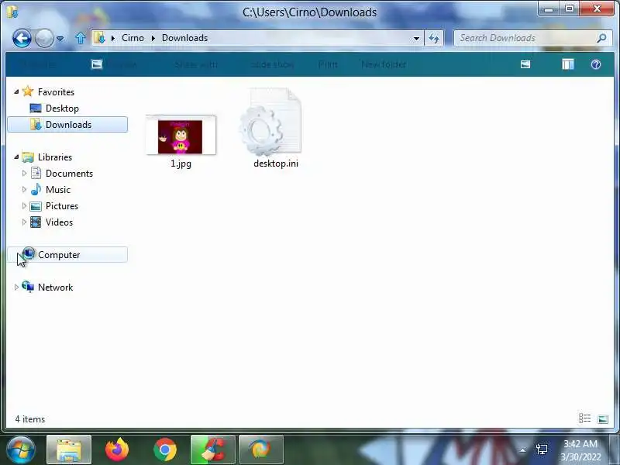Image resolution: width=620 pixels, height=465 pixels.
Task: Choose Print in the command bar
Action: pyautogui.click(x=328, y=64)
